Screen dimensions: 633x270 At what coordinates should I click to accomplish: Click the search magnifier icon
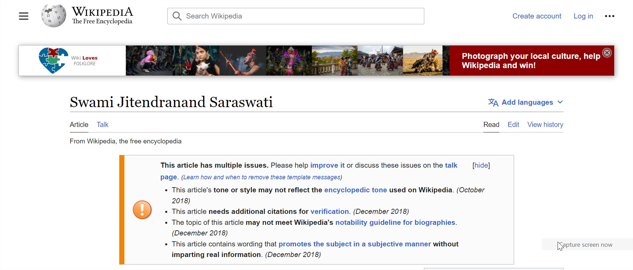(177, 16)
